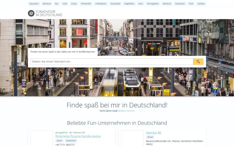The height and width of the screenshot is (146, 234).
Task: Click the 'Bis 10:00 pm Uhr' hours text
Action: point(77,133)
